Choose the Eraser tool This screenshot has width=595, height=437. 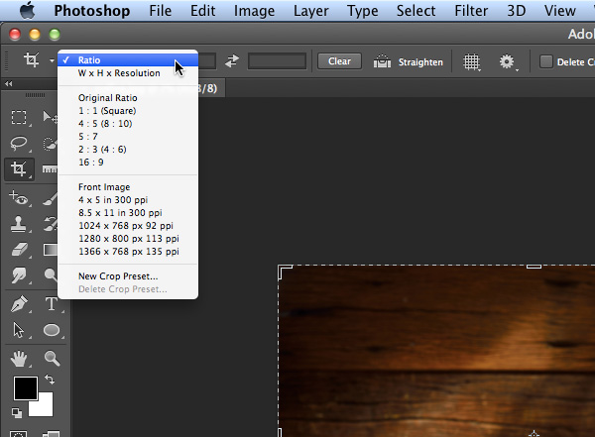(x=19, y=249)
